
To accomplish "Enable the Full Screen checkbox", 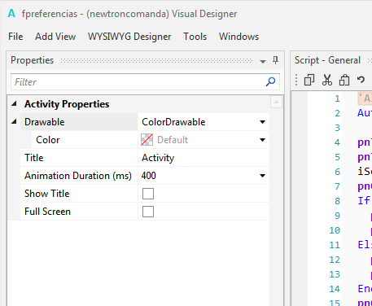I will click(x=148, y=212).
